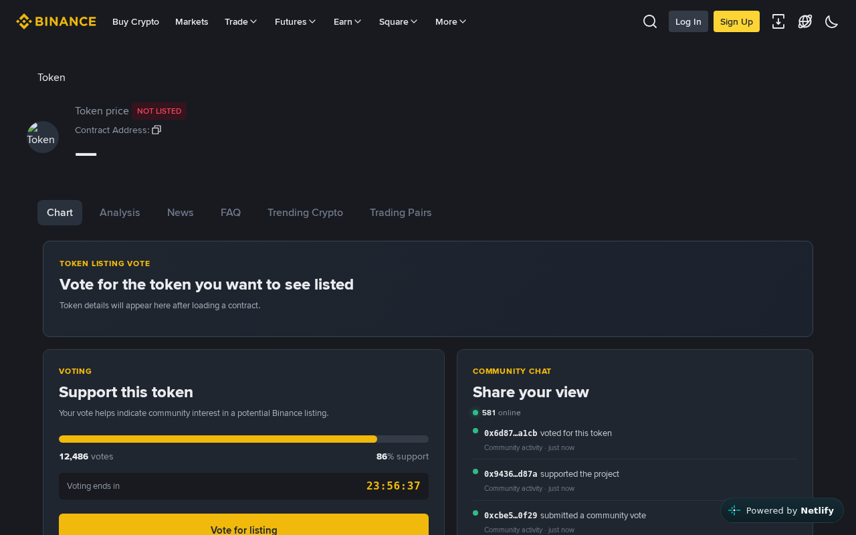Switch to the Analysis tab

click(x=120, y=213)
